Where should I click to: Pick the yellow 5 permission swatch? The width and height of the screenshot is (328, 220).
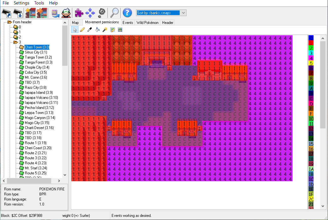click(x=311, y=63)
